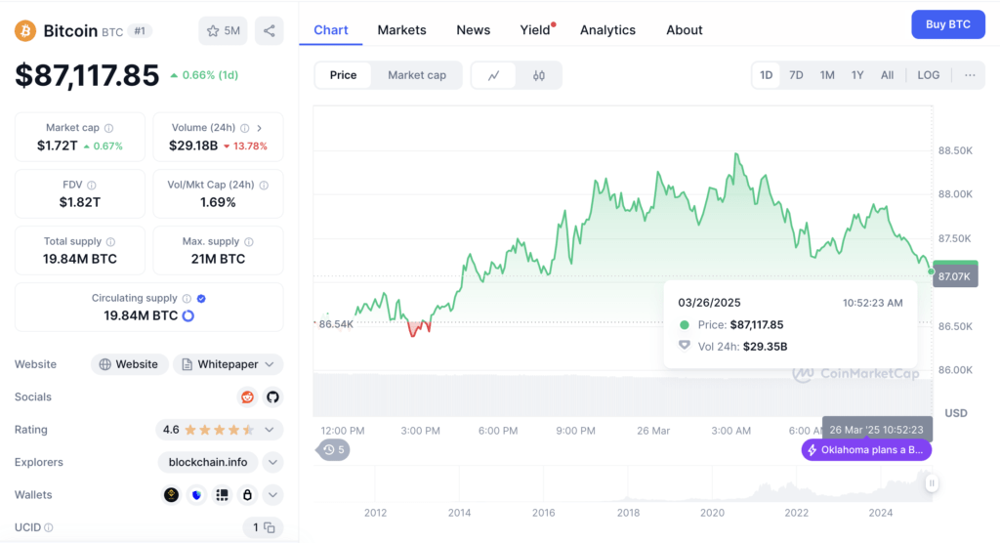Open the Chart tab

click(x=330, y=30)
